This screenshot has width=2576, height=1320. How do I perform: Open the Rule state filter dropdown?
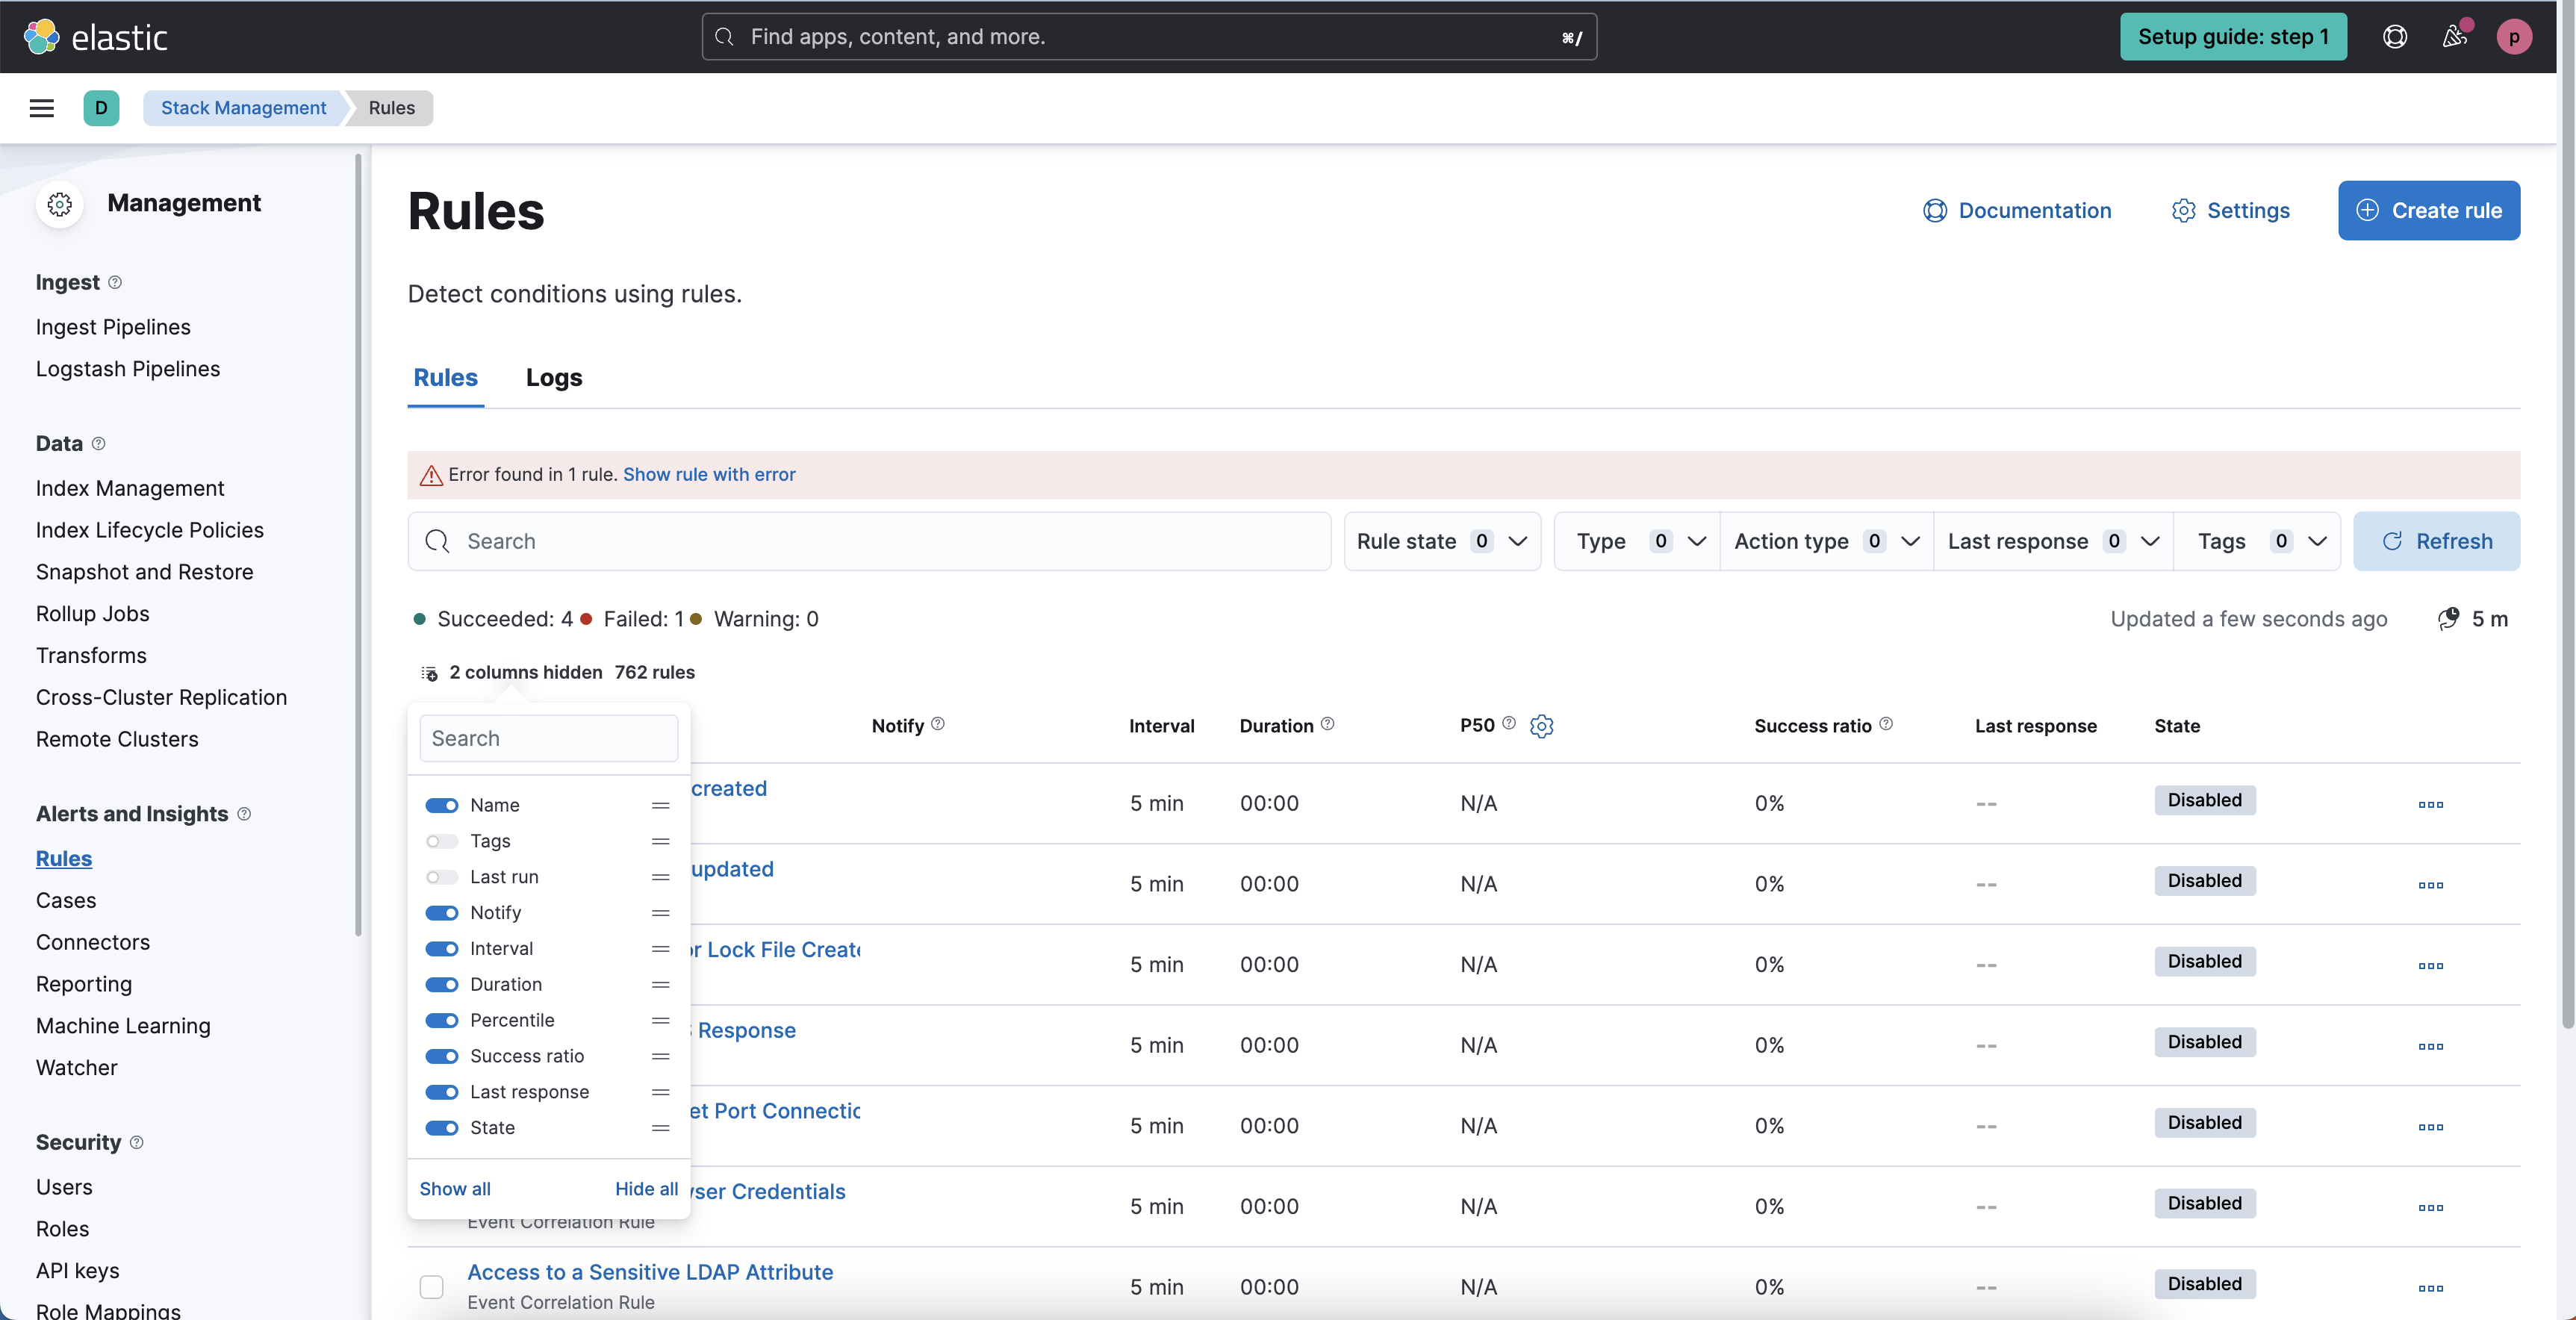(1441, 541)
